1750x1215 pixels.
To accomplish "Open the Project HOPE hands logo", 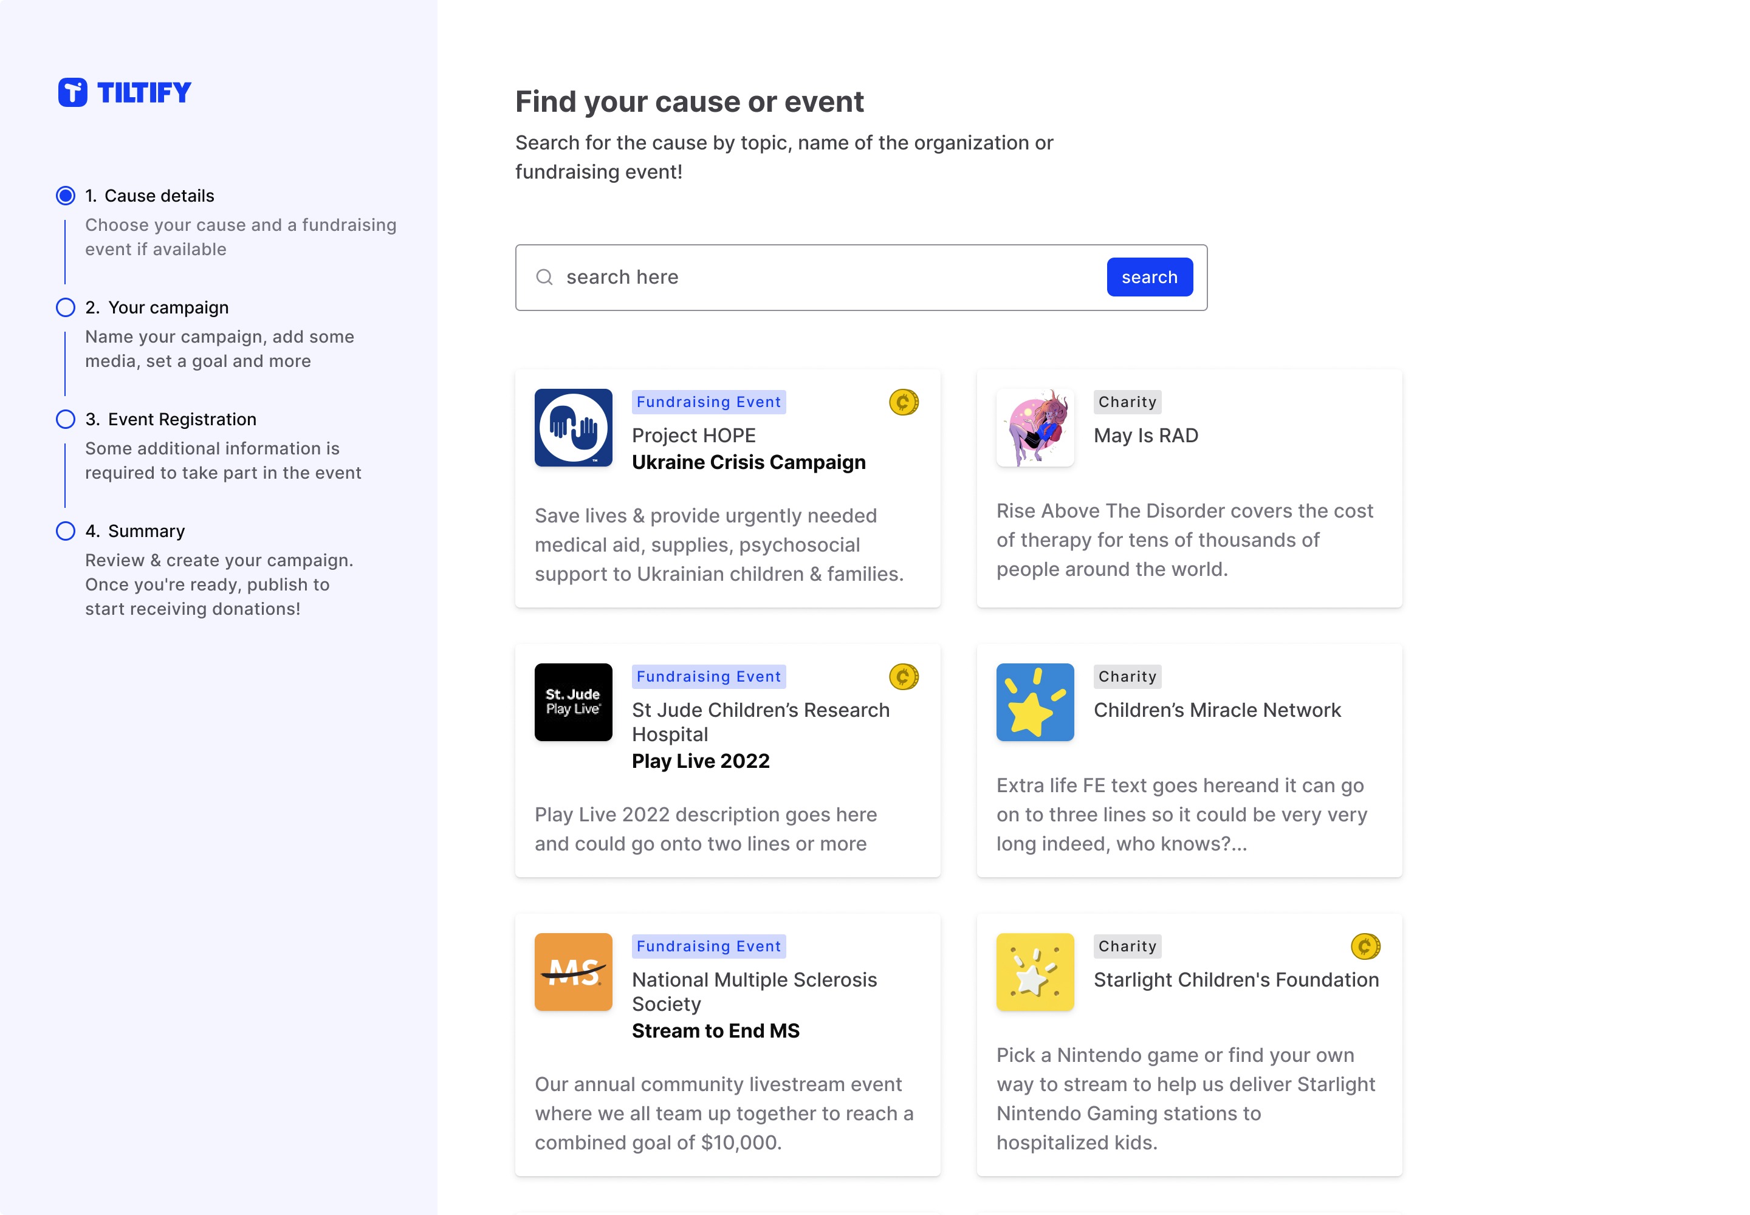I will point(574,428).
